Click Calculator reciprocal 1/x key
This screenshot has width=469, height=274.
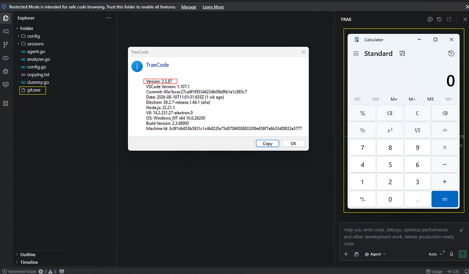pyautogui.click(x=362, y=130)
